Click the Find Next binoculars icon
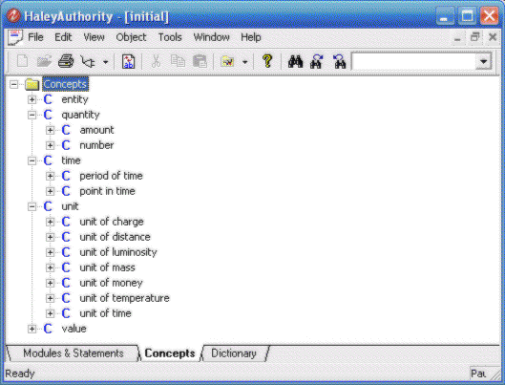 (x=317, y=61)
